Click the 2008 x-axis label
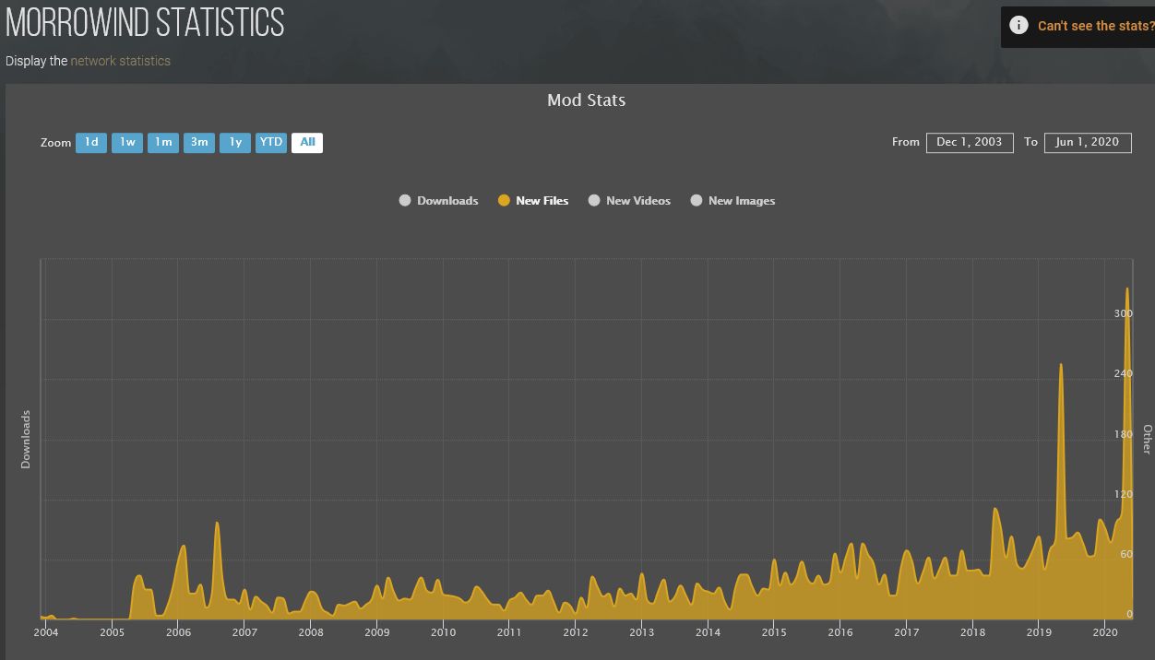This screenshot has width=1155, height=660. point(311,632)
